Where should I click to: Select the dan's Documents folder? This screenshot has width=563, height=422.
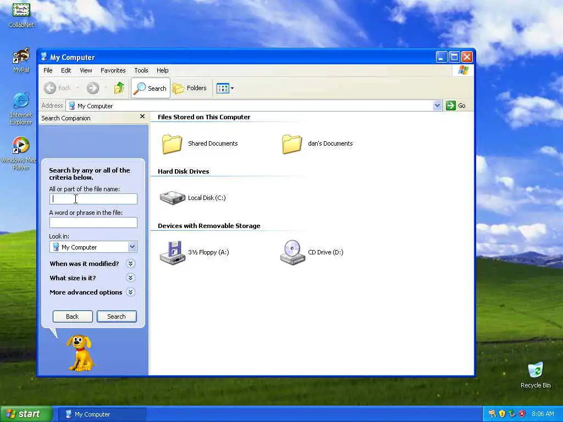point(317,143)
